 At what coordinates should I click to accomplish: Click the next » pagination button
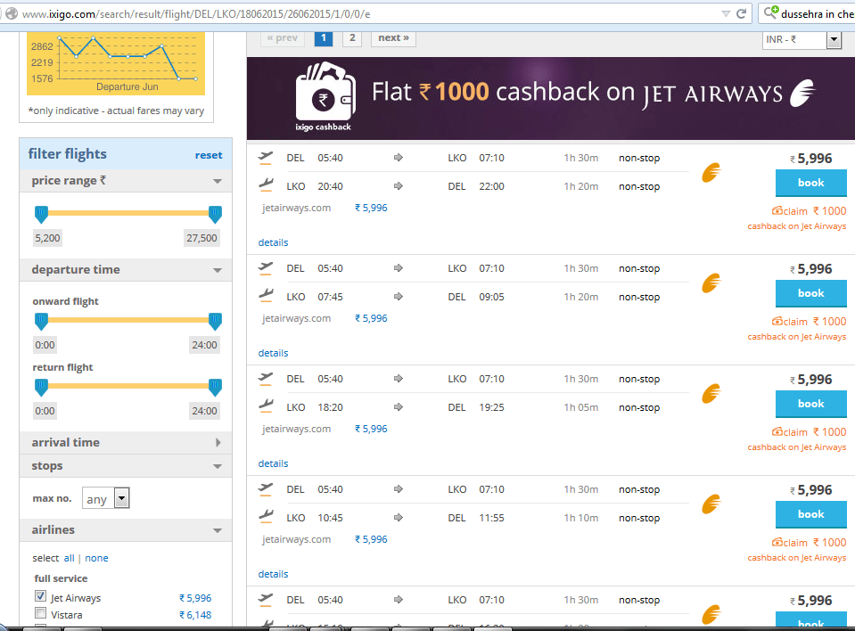[x=393, y=38]
